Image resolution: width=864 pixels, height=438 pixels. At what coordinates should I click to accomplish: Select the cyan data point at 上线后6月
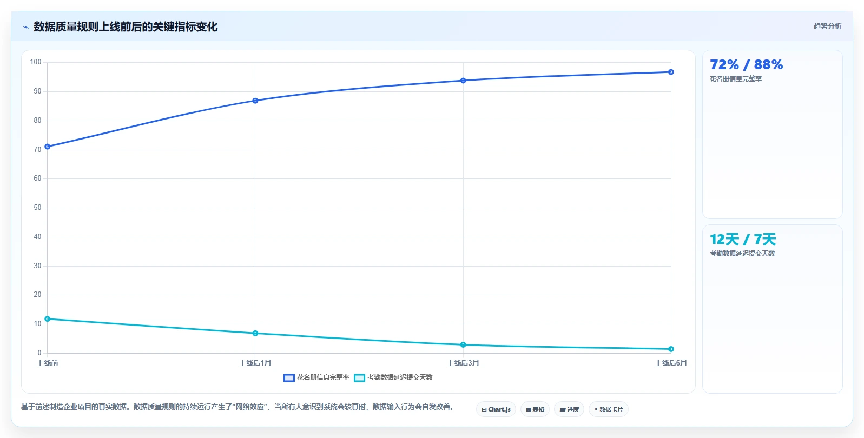point(671,349)
